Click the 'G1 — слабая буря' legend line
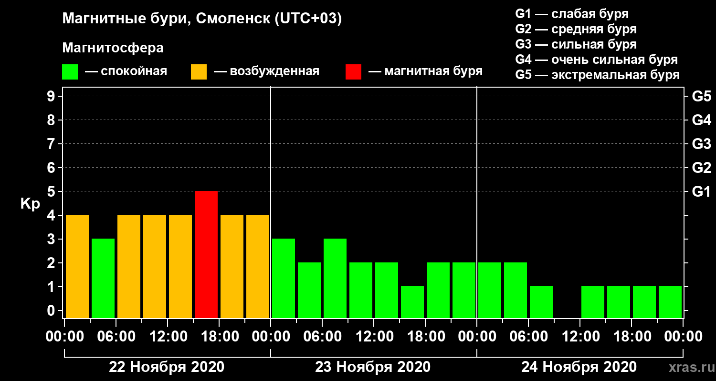 572,13
